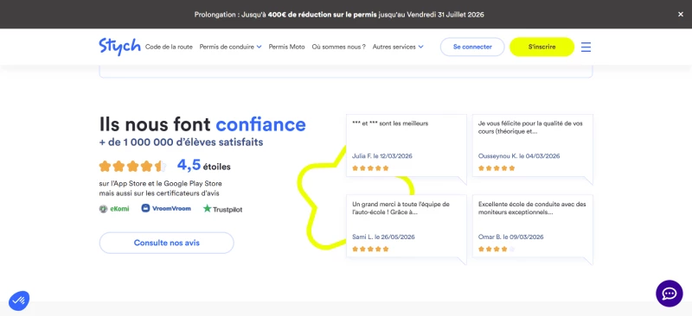692x316 pixels.
Task: Dismiss the promotion banner with X
Action: 681,14
